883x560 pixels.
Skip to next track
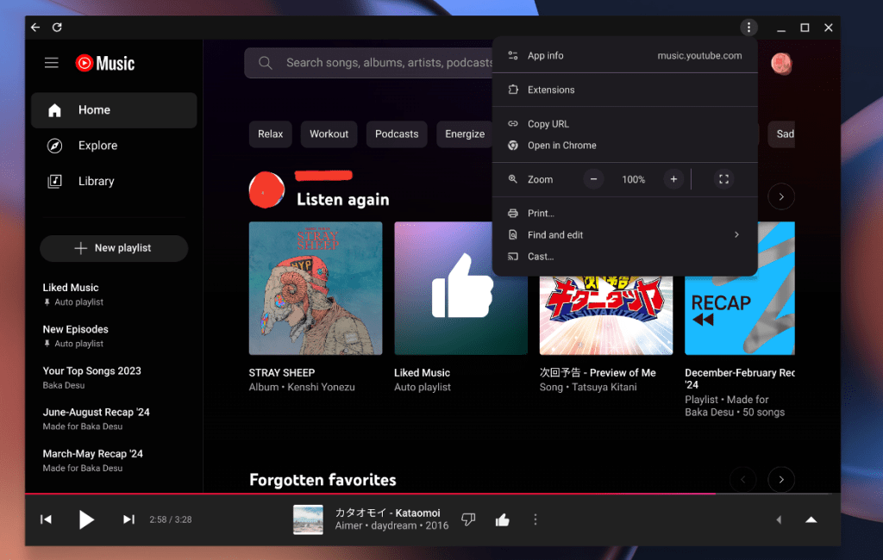click(x=128, y=520)
